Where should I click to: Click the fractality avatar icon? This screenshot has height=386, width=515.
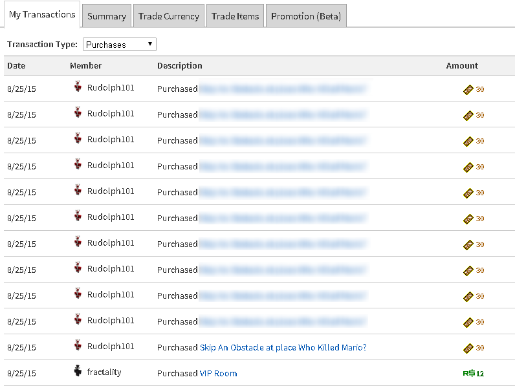point(78,371)
